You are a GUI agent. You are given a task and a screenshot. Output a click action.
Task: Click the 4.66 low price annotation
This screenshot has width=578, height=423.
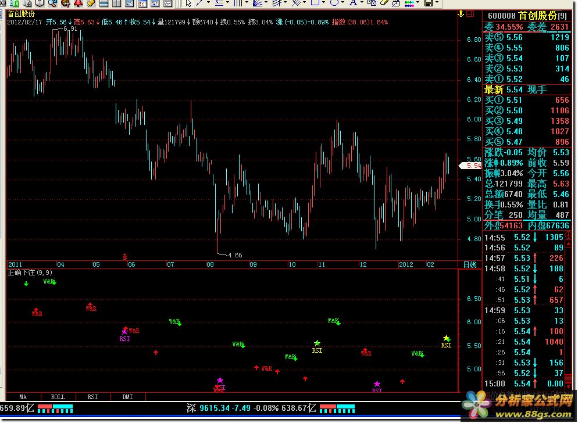click(235, 255)
